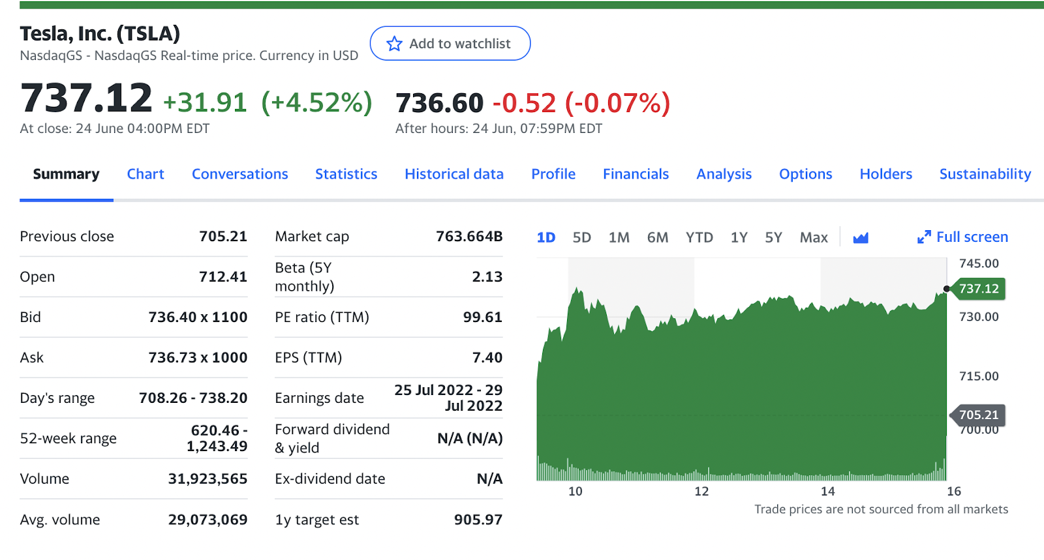Click the Previous close value 705.21
The height and width of the screenshot is (560, 1044).
223,236
